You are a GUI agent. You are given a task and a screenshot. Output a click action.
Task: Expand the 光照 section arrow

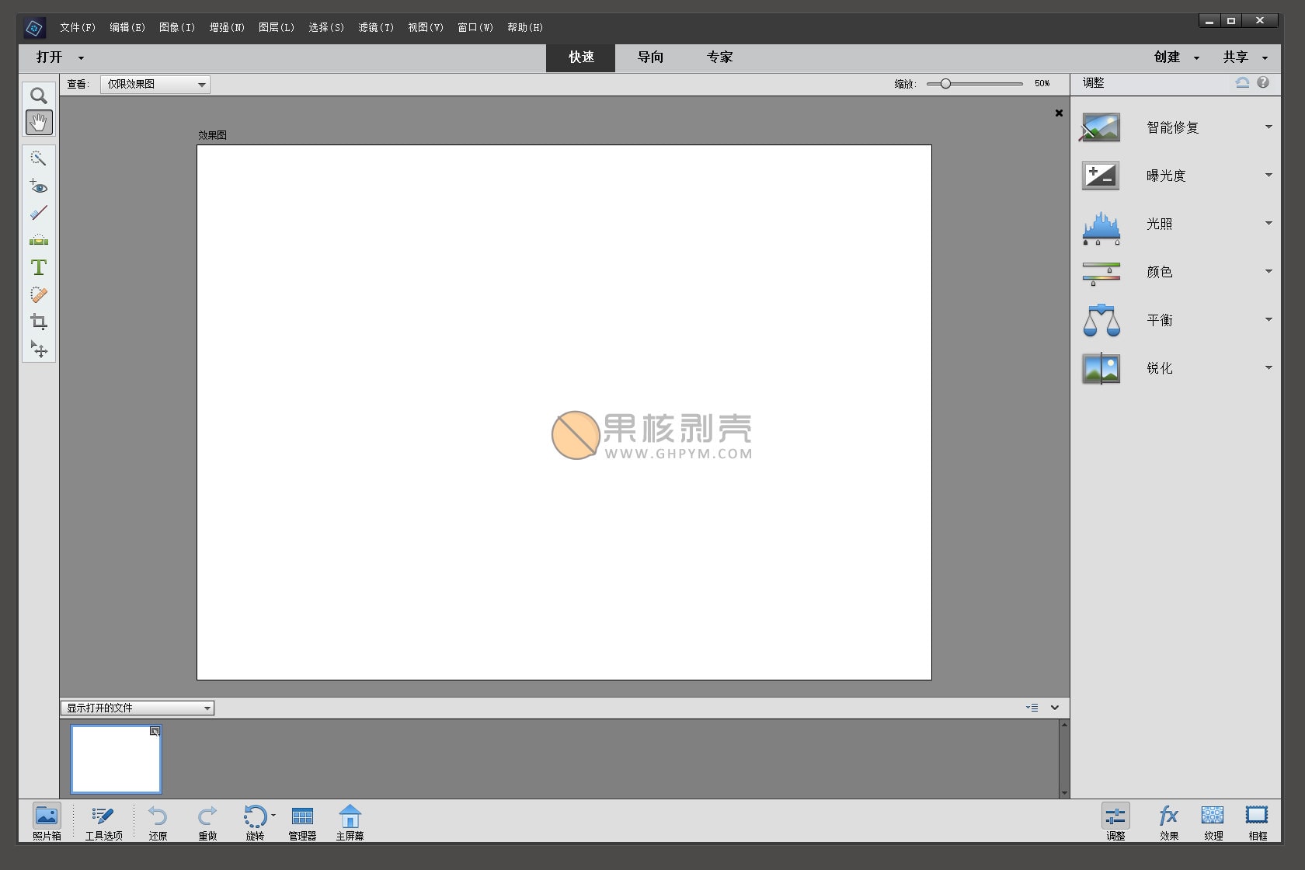pyautogui.click(x=1268, y=223)
